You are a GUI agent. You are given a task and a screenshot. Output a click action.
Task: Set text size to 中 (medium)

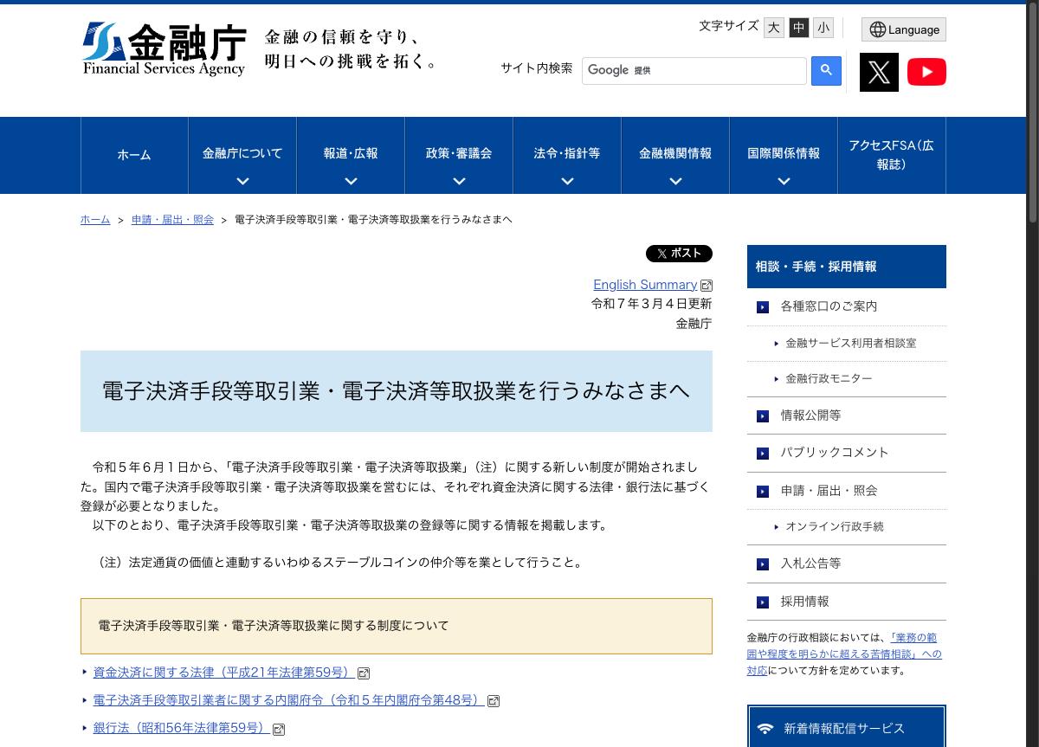(x=798, y=28)
